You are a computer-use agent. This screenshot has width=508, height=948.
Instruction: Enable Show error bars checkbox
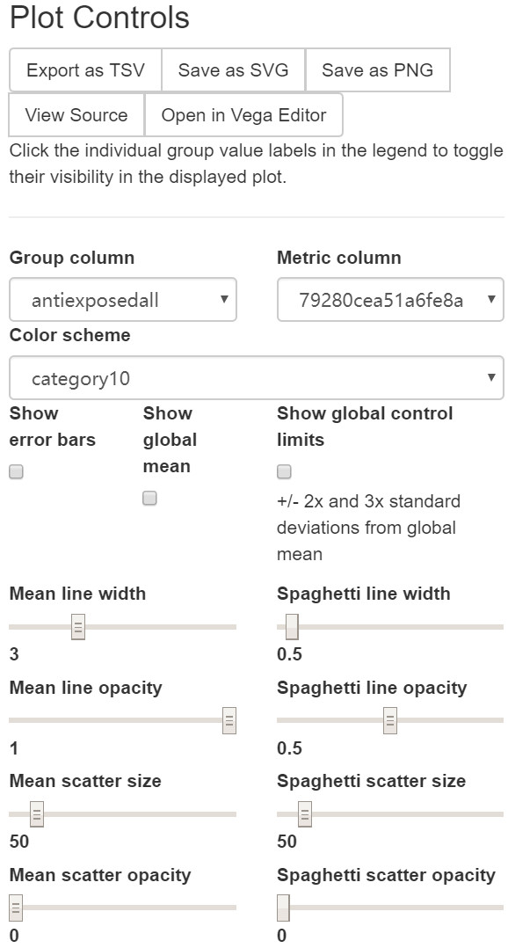pos(17,472)
